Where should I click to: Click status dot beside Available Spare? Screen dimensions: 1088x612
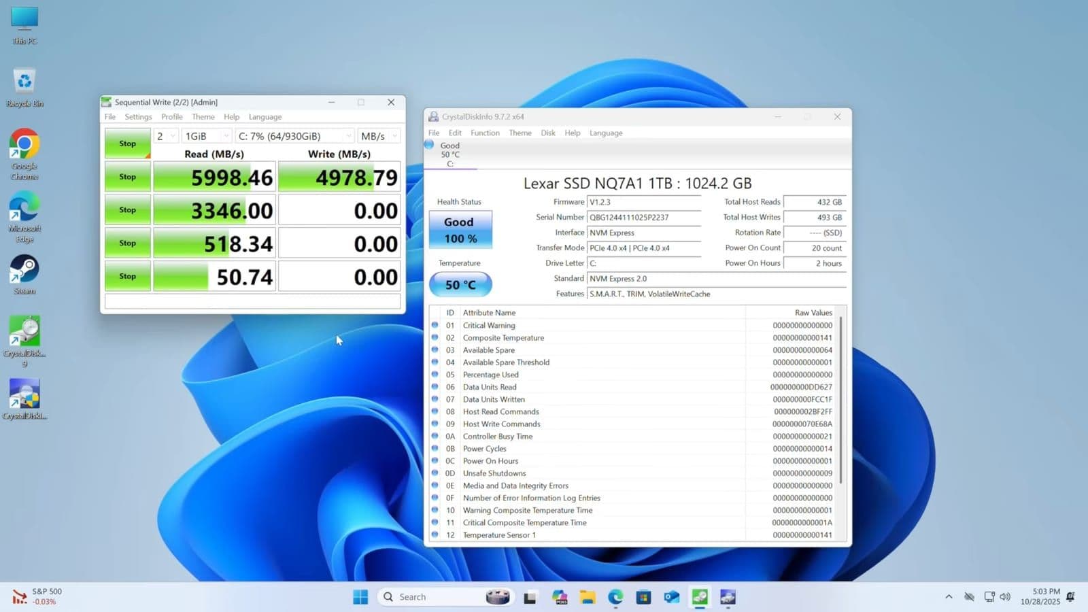coord(435,350)
